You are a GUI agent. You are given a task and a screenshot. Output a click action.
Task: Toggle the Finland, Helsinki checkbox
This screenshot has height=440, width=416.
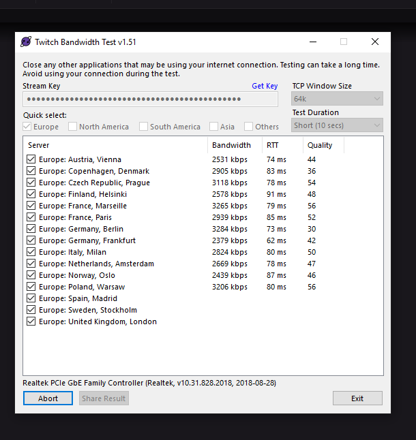point(31,194)
